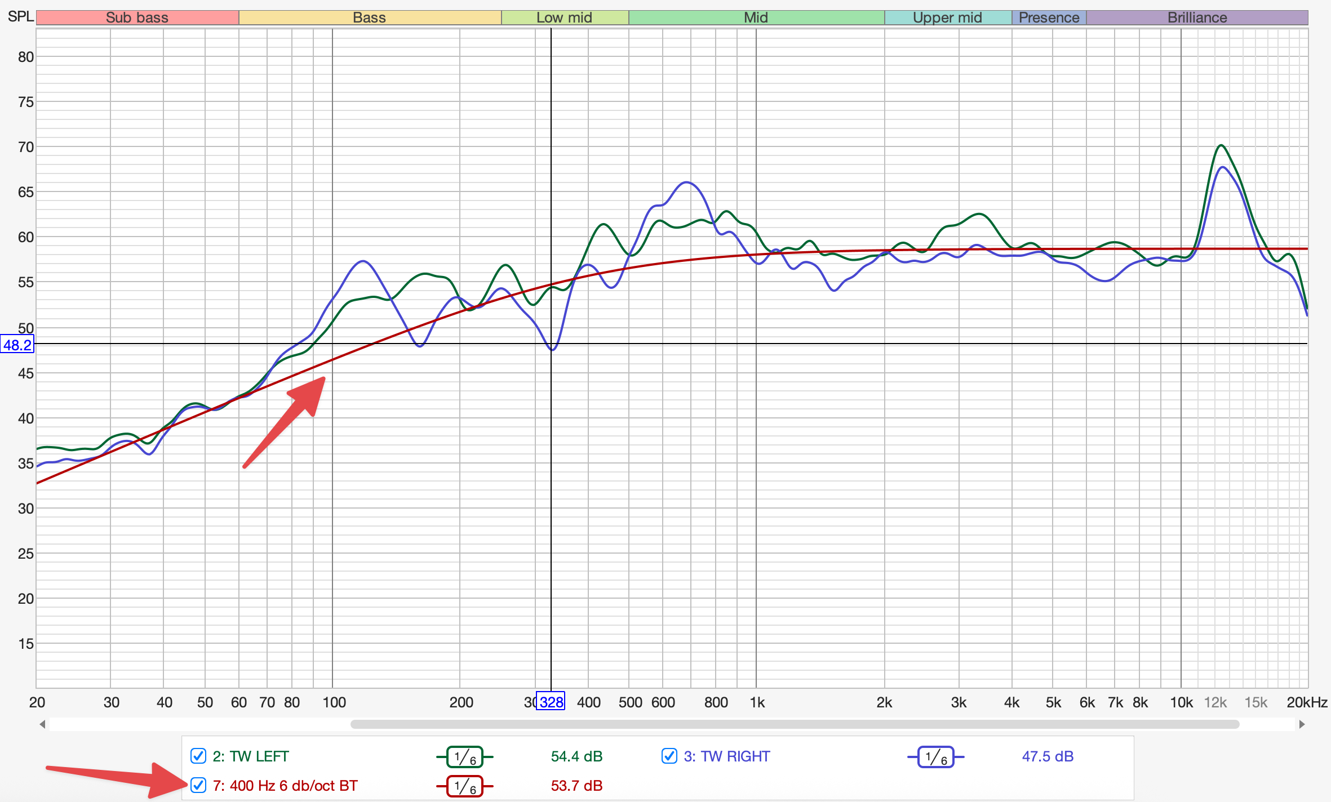Select the Sub bass band header

point(137,17)
